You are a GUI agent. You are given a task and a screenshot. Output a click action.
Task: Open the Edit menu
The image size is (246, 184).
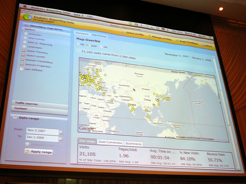tap(90, 16)
